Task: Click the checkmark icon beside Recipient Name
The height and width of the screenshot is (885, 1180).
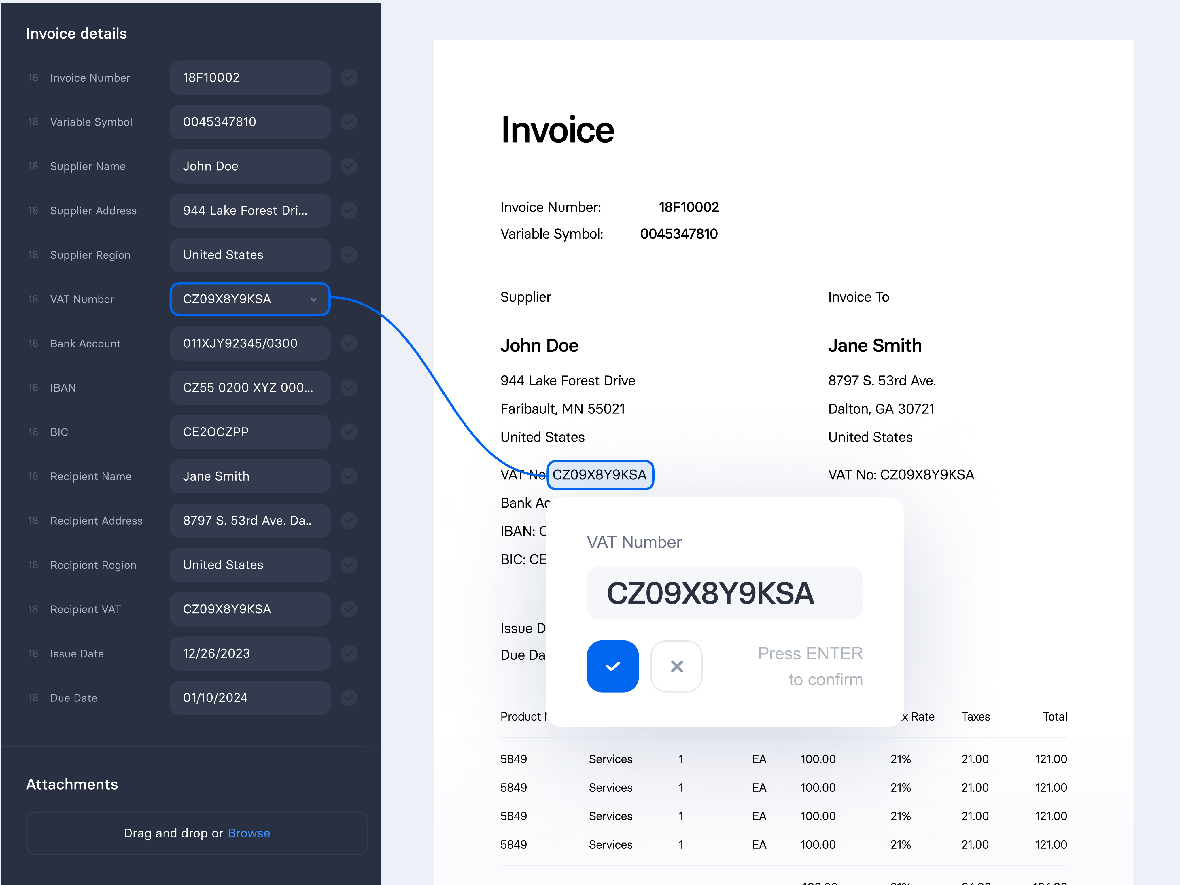Action: (349, 476)
